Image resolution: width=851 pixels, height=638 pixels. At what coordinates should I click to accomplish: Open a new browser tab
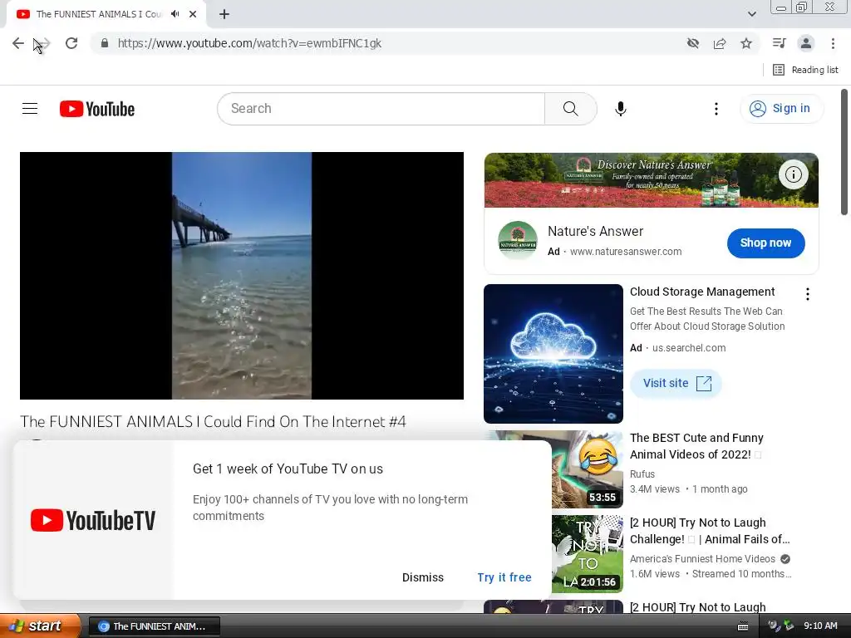224,14
